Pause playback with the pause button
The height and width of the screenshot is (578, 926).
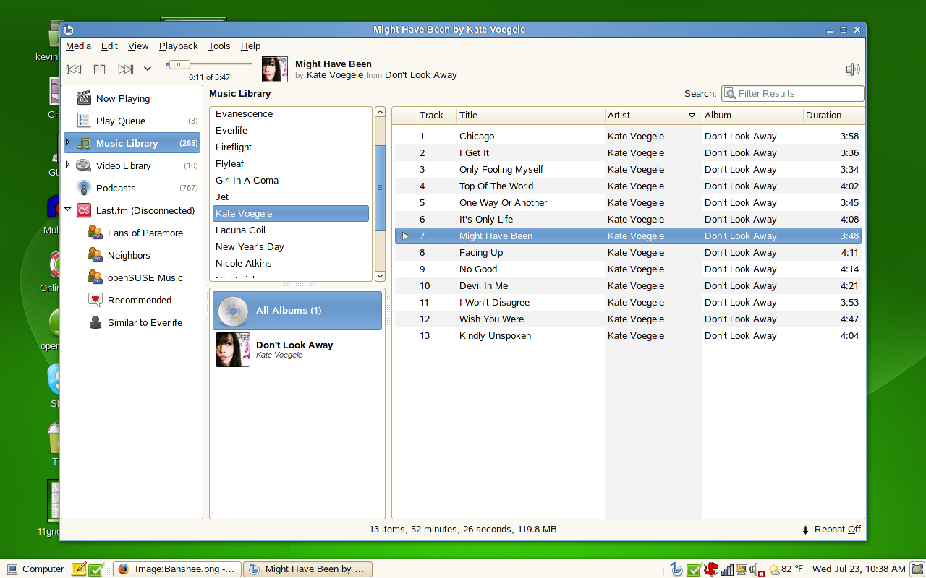click(x=100, y=69)
